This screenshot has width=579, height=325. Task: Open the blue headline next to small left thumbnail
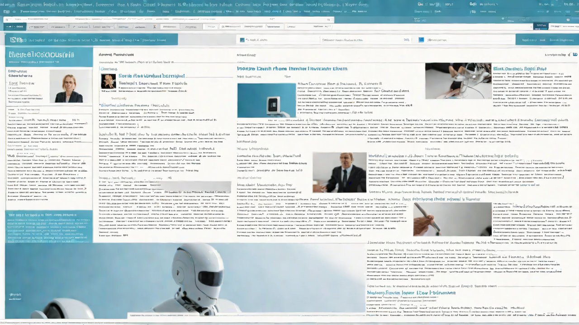pyautogui.click(x=152, y=76)
